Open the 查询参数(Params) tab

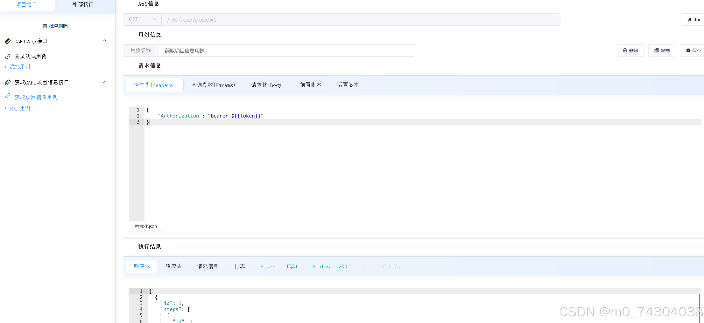click(213, 85)
